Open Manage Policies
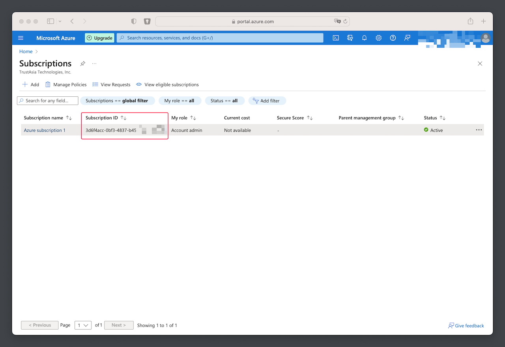505x347 pixels. (66, 84)
